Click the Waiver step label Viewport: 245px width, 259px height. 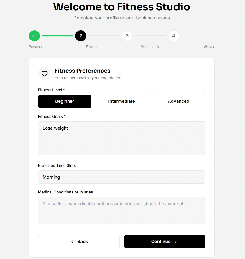click(209, 47)
